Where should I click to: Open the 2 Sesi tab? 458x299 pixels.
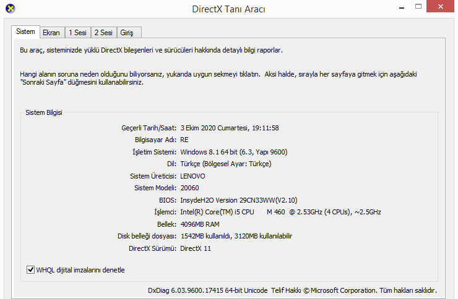tap(103, 33)
